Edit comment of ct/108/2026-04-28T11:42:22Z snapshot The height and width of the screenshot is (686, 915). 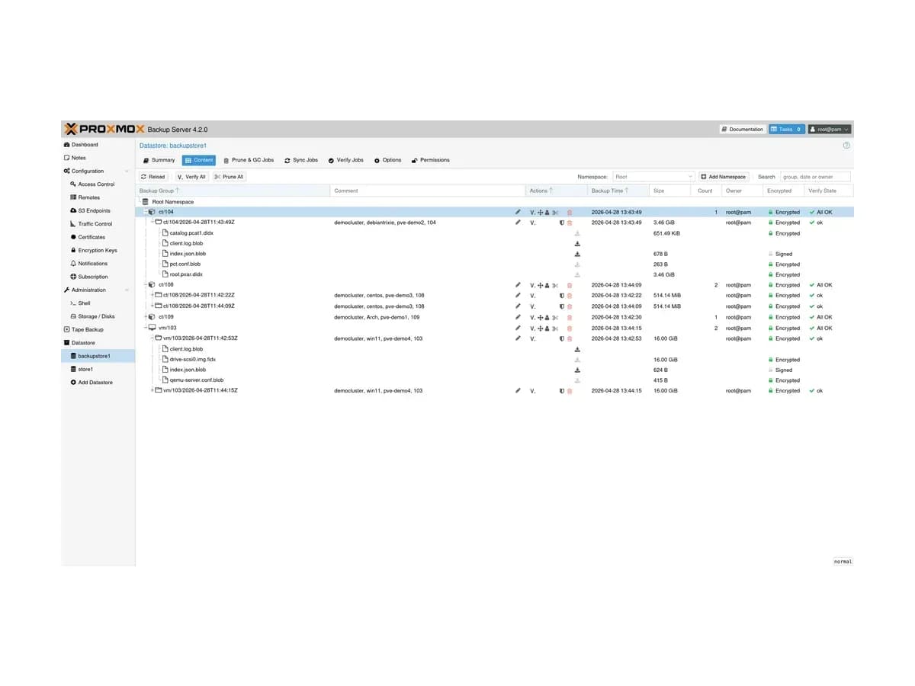518,295
